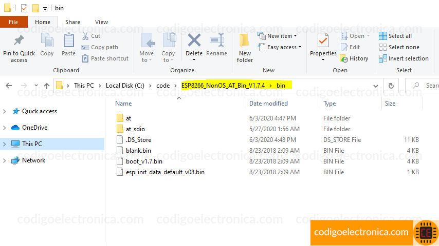Click the bin breadcrumb
This screenshot has width=439, height=246.
click(x=281, y=86)
